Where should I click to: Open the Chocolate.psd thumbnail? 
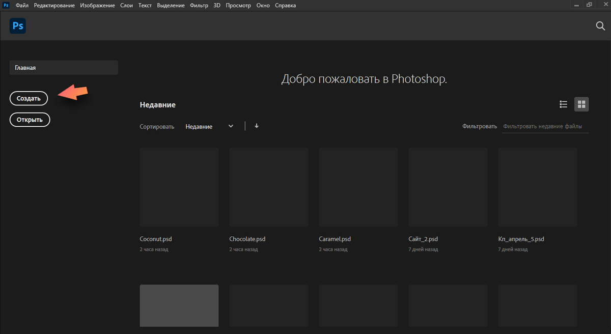click(x=269, y=187)
